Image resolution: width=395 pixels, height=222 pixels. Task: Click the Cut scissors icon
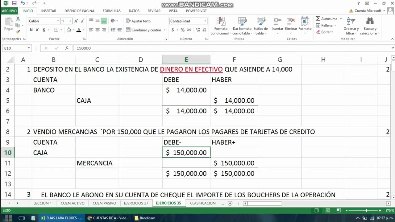coord(18,19)
